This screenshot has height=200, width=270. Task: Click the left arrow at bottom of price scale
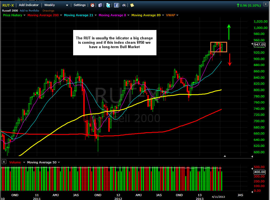252,157
